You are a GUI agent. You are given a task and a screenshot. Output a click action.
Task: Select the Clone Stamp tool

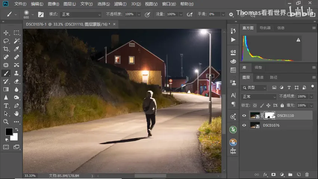(16, 73)
